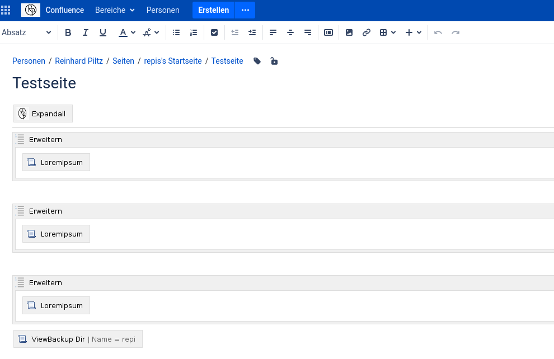
Task: Select LoremIpsum macro in third Erweitern block
Action: (56, 306)
